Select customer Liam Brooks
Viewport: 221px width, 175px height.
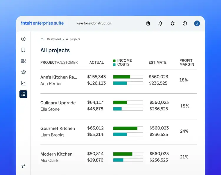(52, 135)
